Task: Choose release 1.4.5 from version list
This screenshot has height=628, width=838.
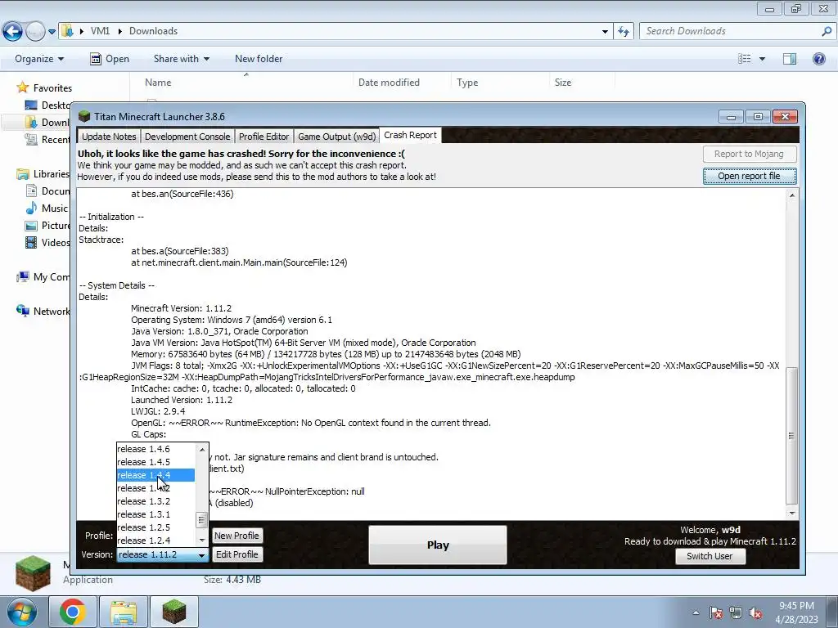Action: 156,462
